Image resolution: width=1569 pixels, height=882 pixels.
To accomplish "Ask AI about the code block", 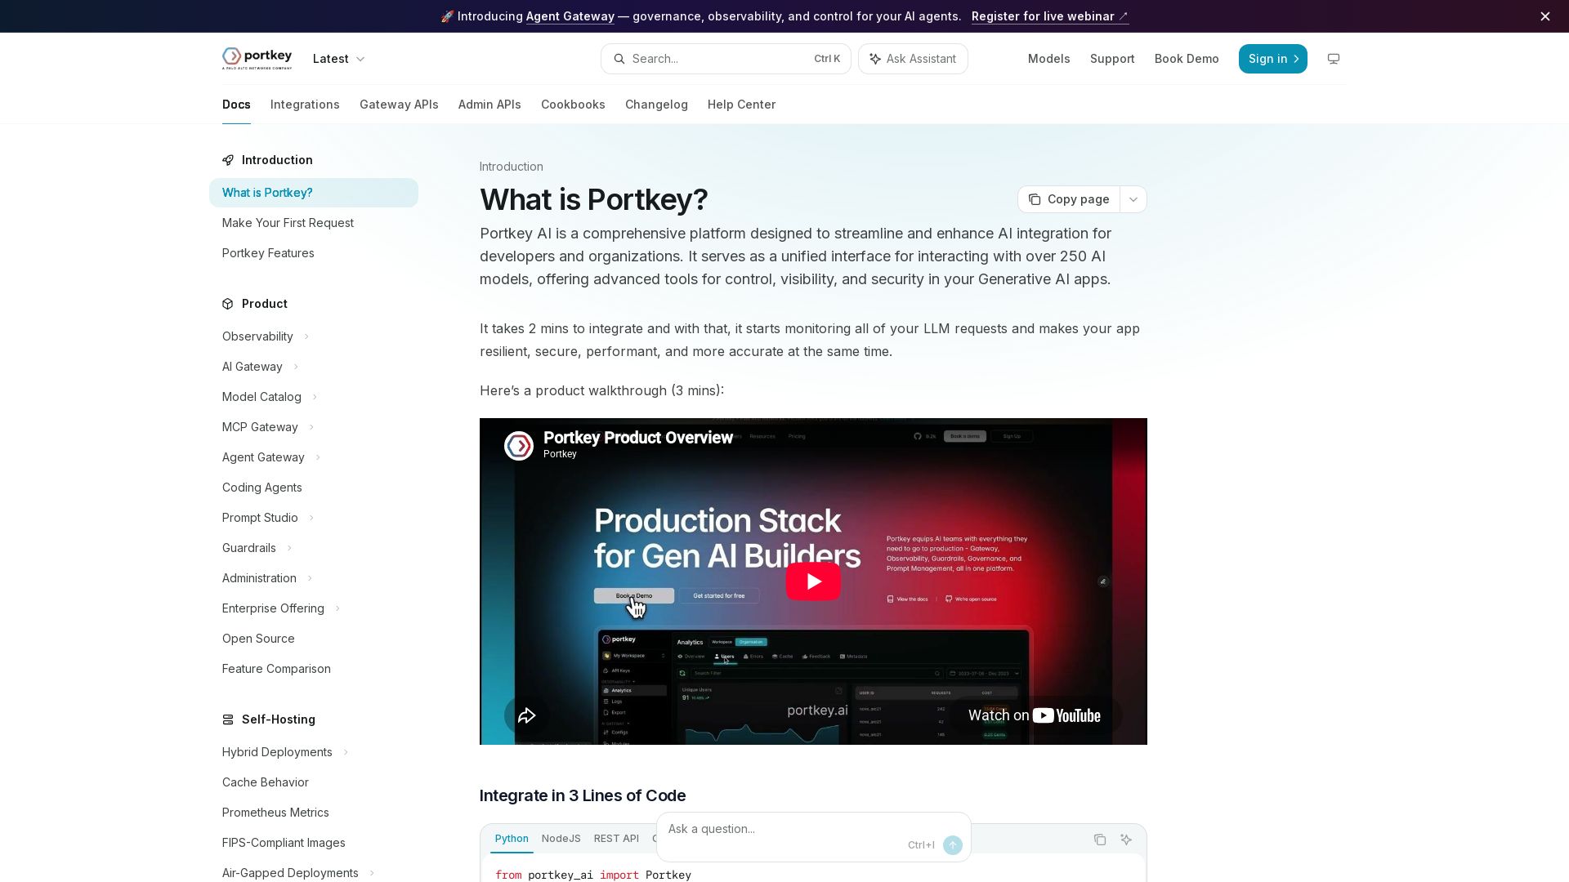I will 1126,840.
